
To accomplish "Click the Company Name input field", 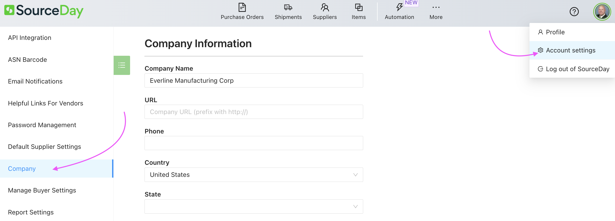I will [254, 80].
